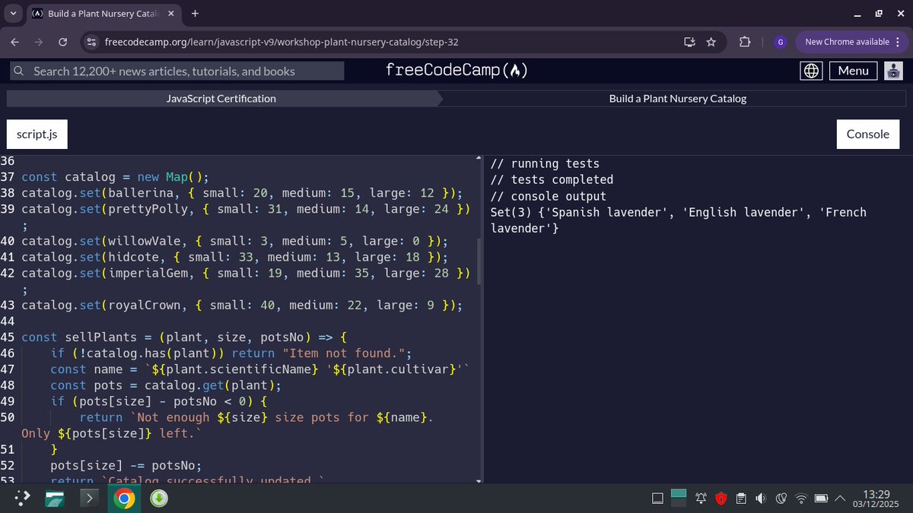This screenshot has width=913, height=513.
Task: Click the '// tests completed' console line
Action: 552,179
